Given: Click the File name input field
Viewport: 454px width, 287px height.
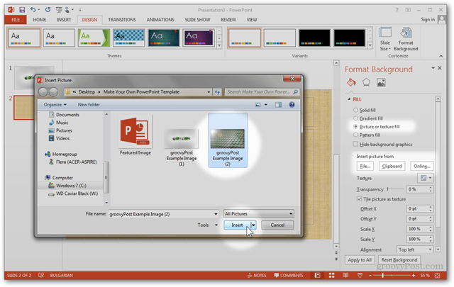Looking at the screenshot, I should (x=162, y=214).
